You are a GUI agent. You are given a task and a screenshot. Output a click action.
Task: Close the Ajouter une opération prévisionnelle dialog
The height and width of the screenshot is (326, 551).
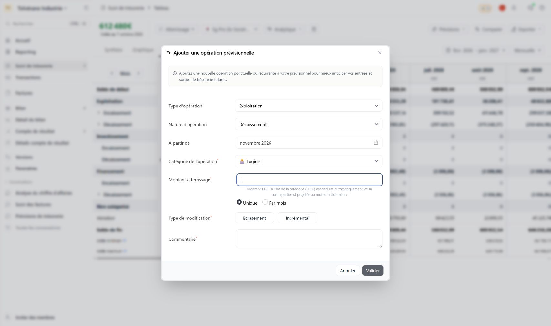pos(380,53)
